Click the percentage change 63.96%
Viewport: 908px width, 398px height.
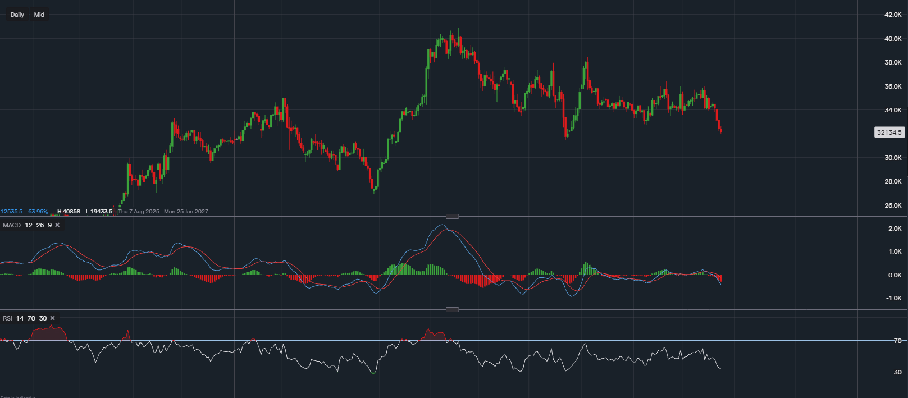coord(38,212)
